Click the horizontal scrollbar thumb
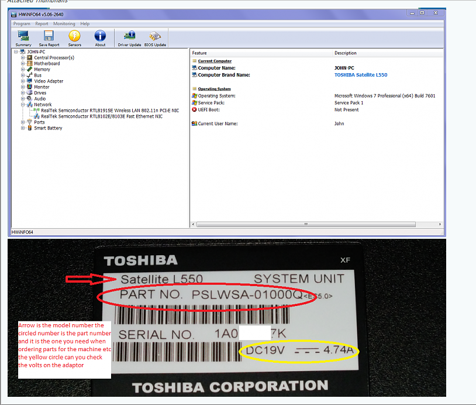 click(x=306, y=224)
